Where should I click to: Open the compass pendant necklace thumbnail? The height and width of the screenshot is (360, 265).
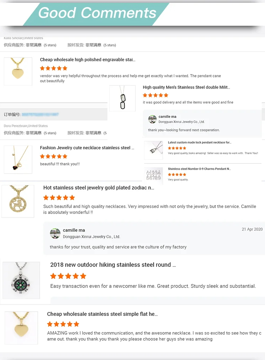pos(21,280)
